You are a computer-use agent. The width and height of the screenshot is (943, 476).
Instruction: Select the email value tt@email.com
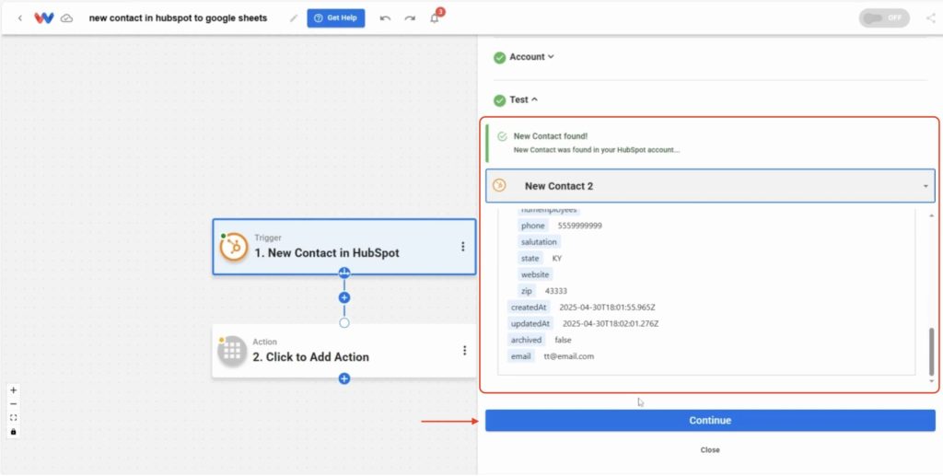click(x=569, y=356)
